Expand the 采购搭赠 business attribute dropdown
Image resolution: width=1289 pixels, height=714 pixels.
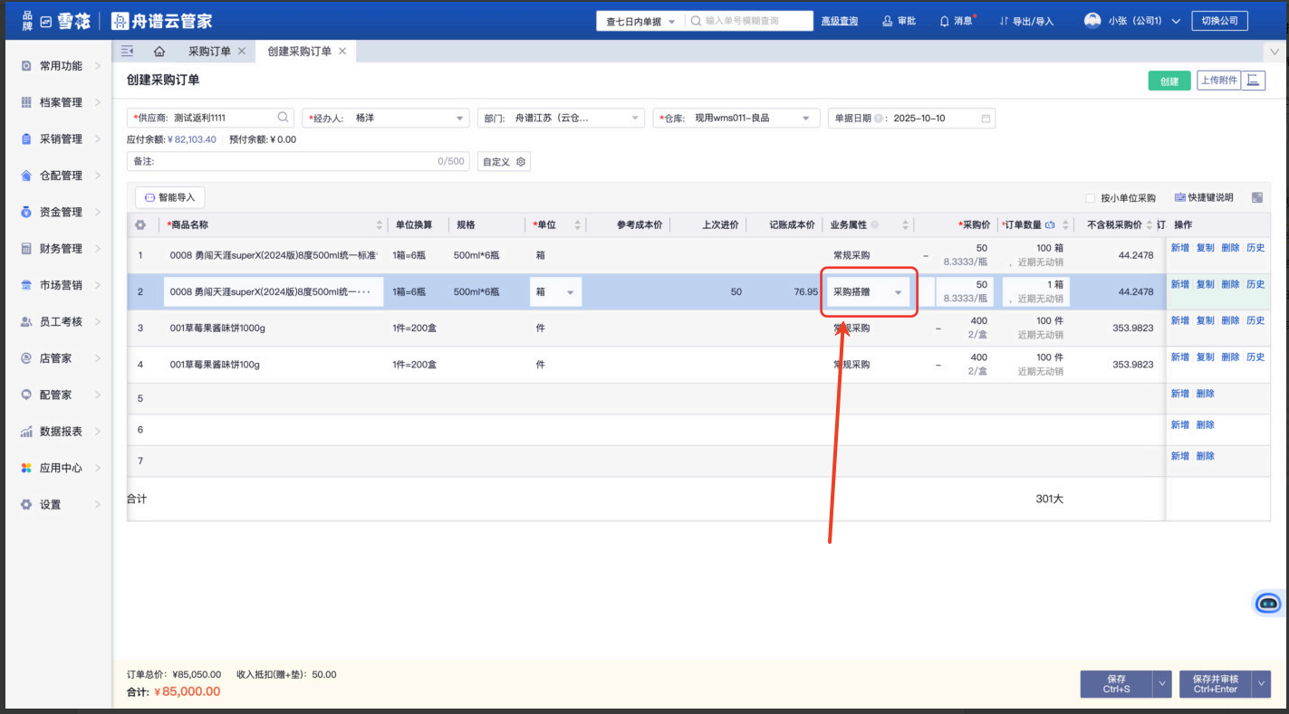[898, 292]
